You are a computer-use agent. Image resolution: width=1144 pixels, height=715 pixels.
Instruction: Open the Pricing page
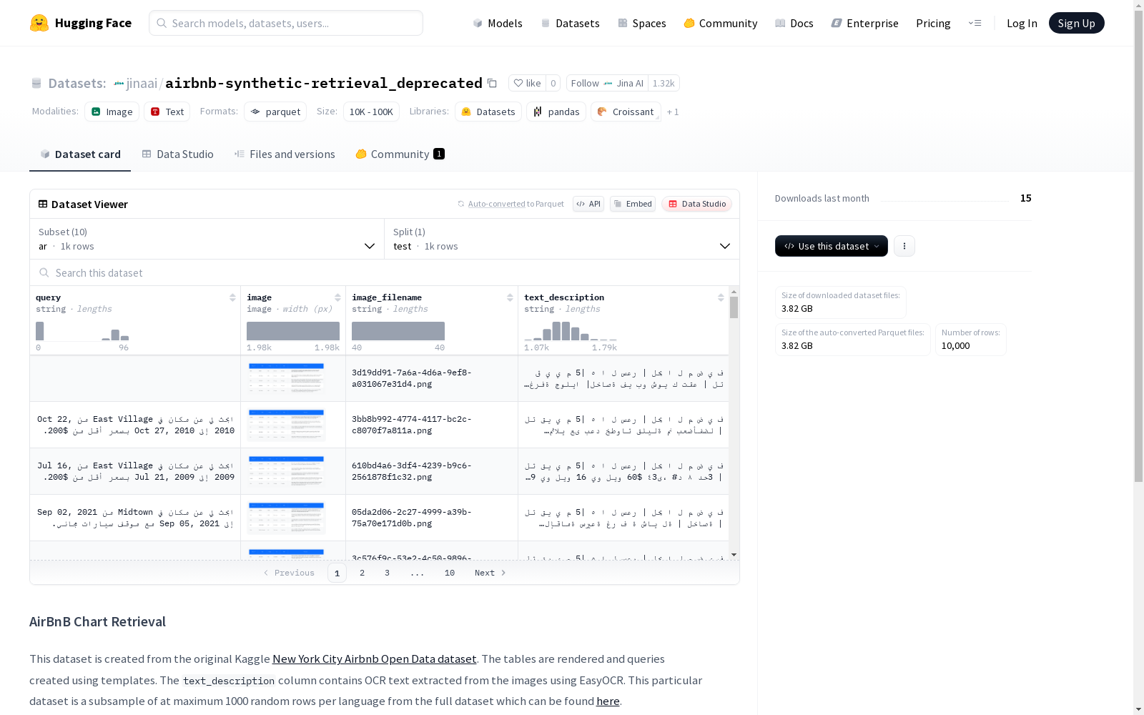933,23
